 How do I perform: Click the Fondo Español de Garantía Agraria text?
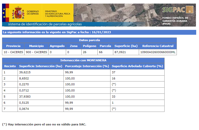[x=175, y=21]
